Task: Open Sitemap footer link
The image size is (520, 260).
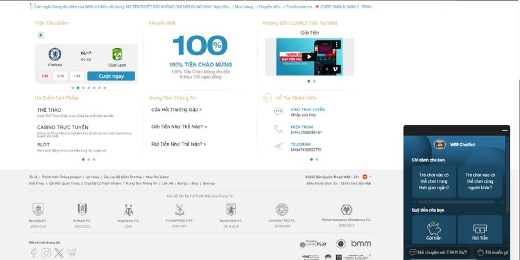Action: click(x=209, y=183)
